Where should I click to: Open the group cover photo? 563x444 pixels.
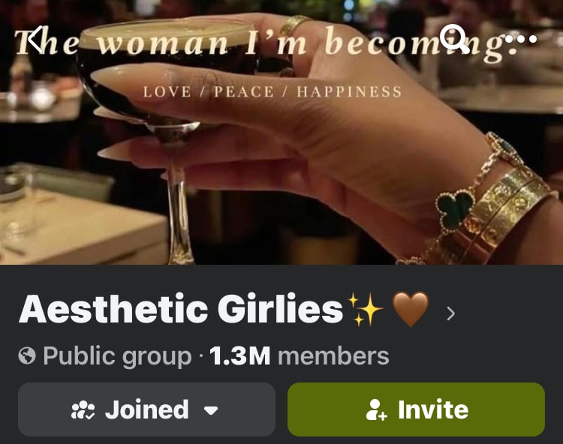281,132
